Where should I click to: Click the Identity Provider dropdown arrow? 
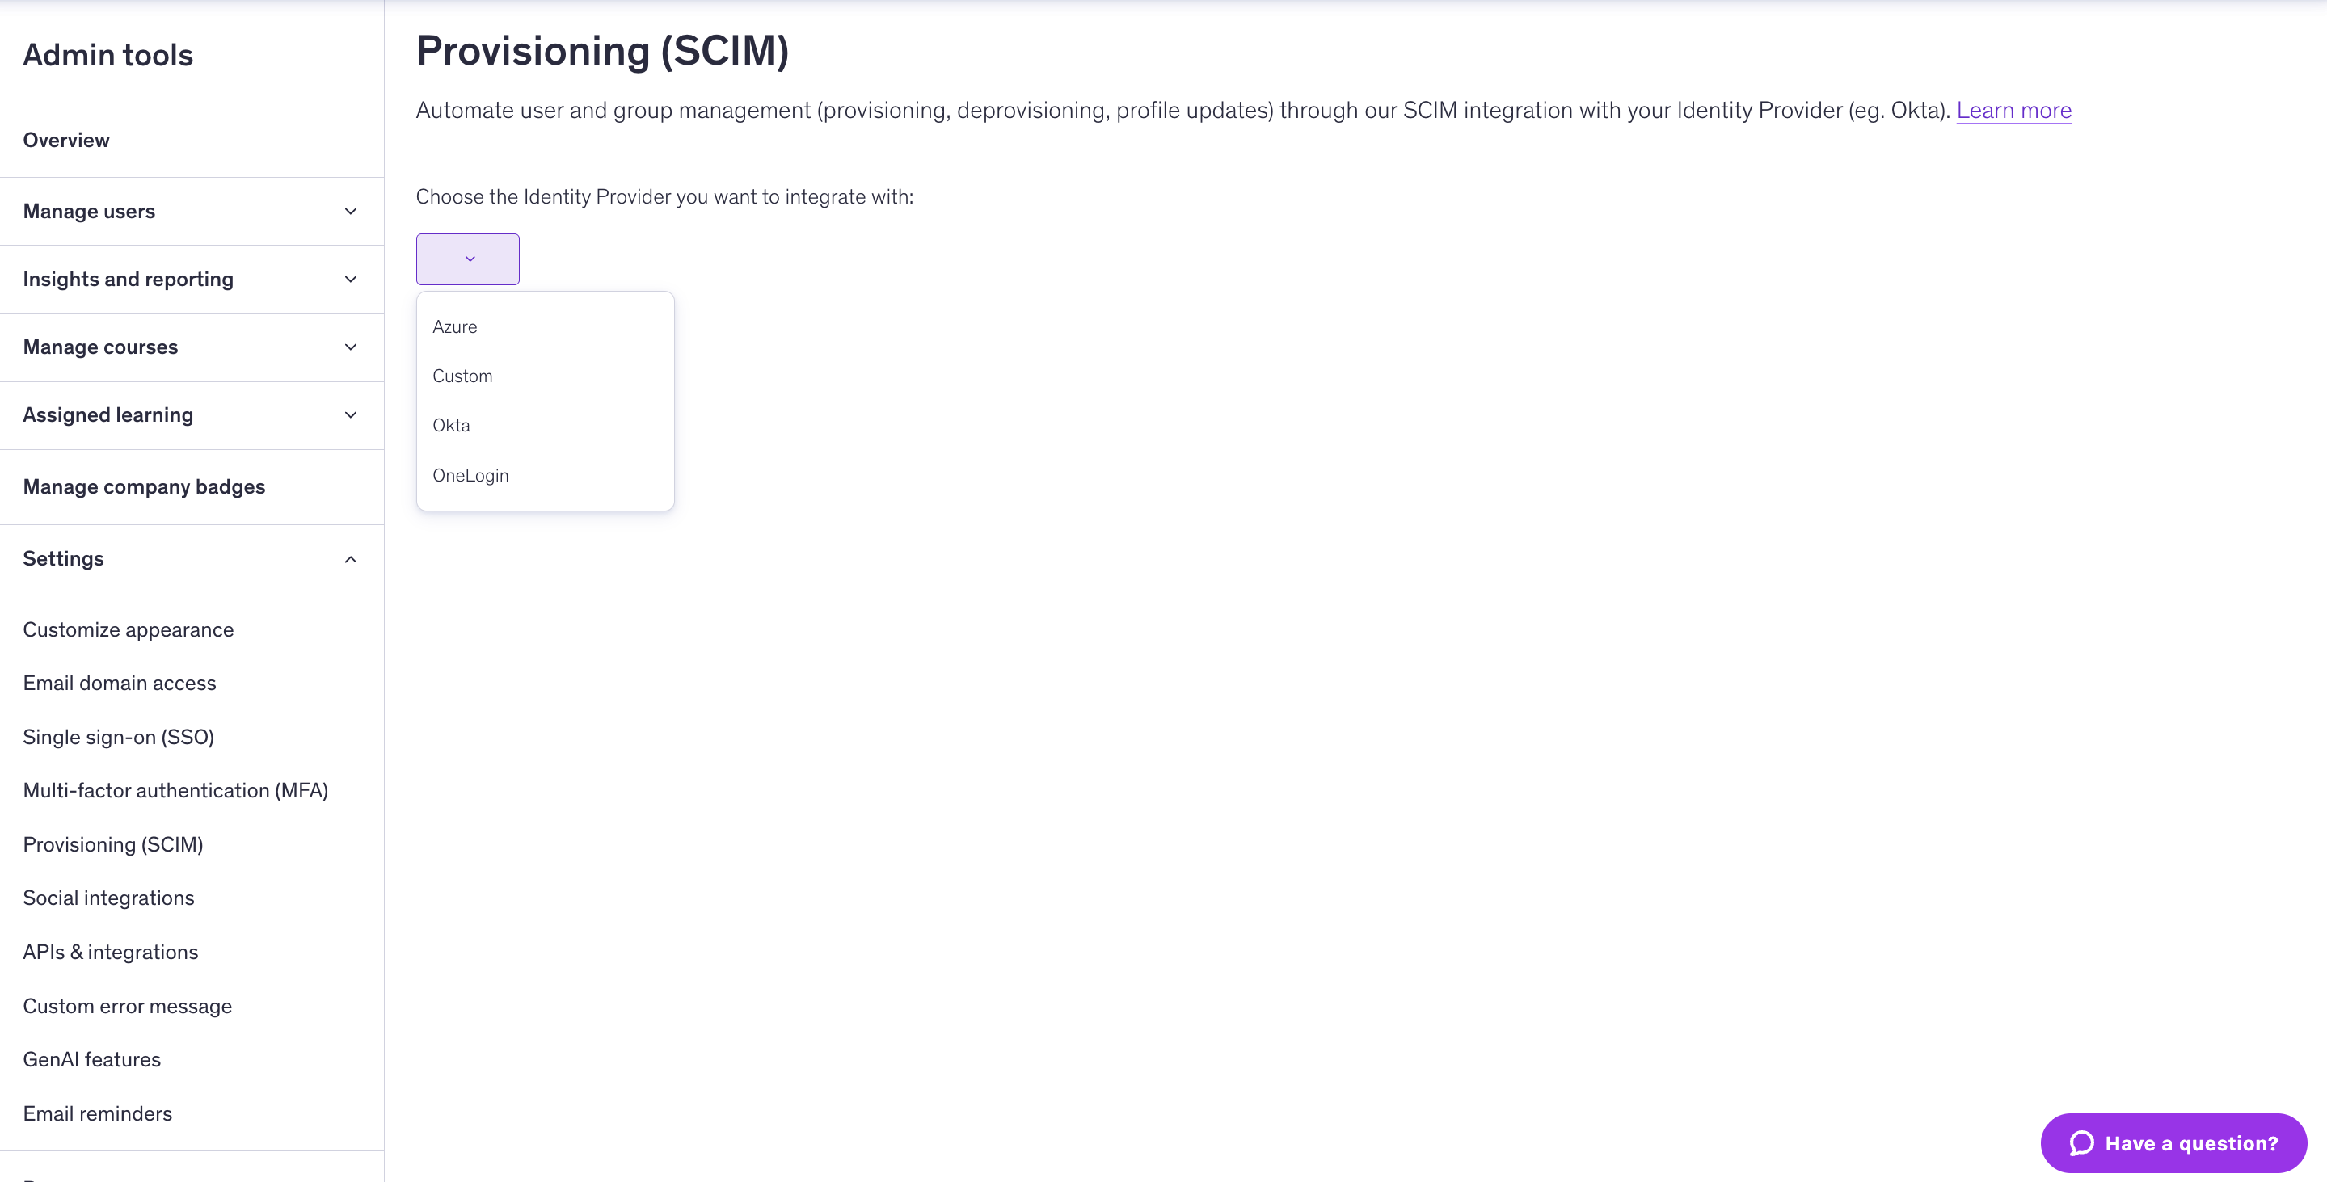pyautogui.click(x=468, y=259)
